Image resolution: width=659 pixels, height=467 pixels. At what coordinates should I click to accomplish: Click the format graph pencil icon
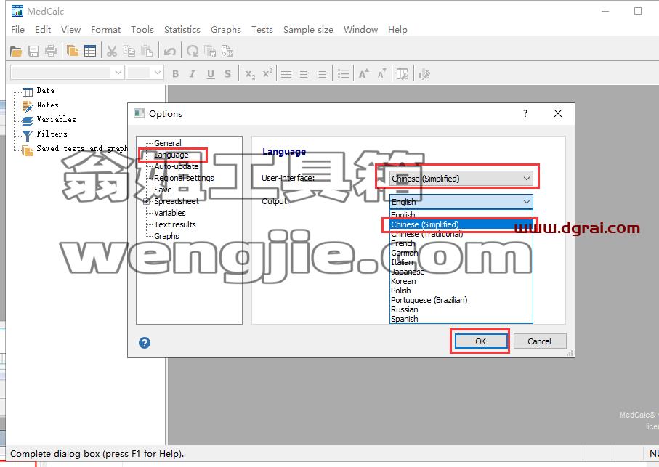(424, 74)
